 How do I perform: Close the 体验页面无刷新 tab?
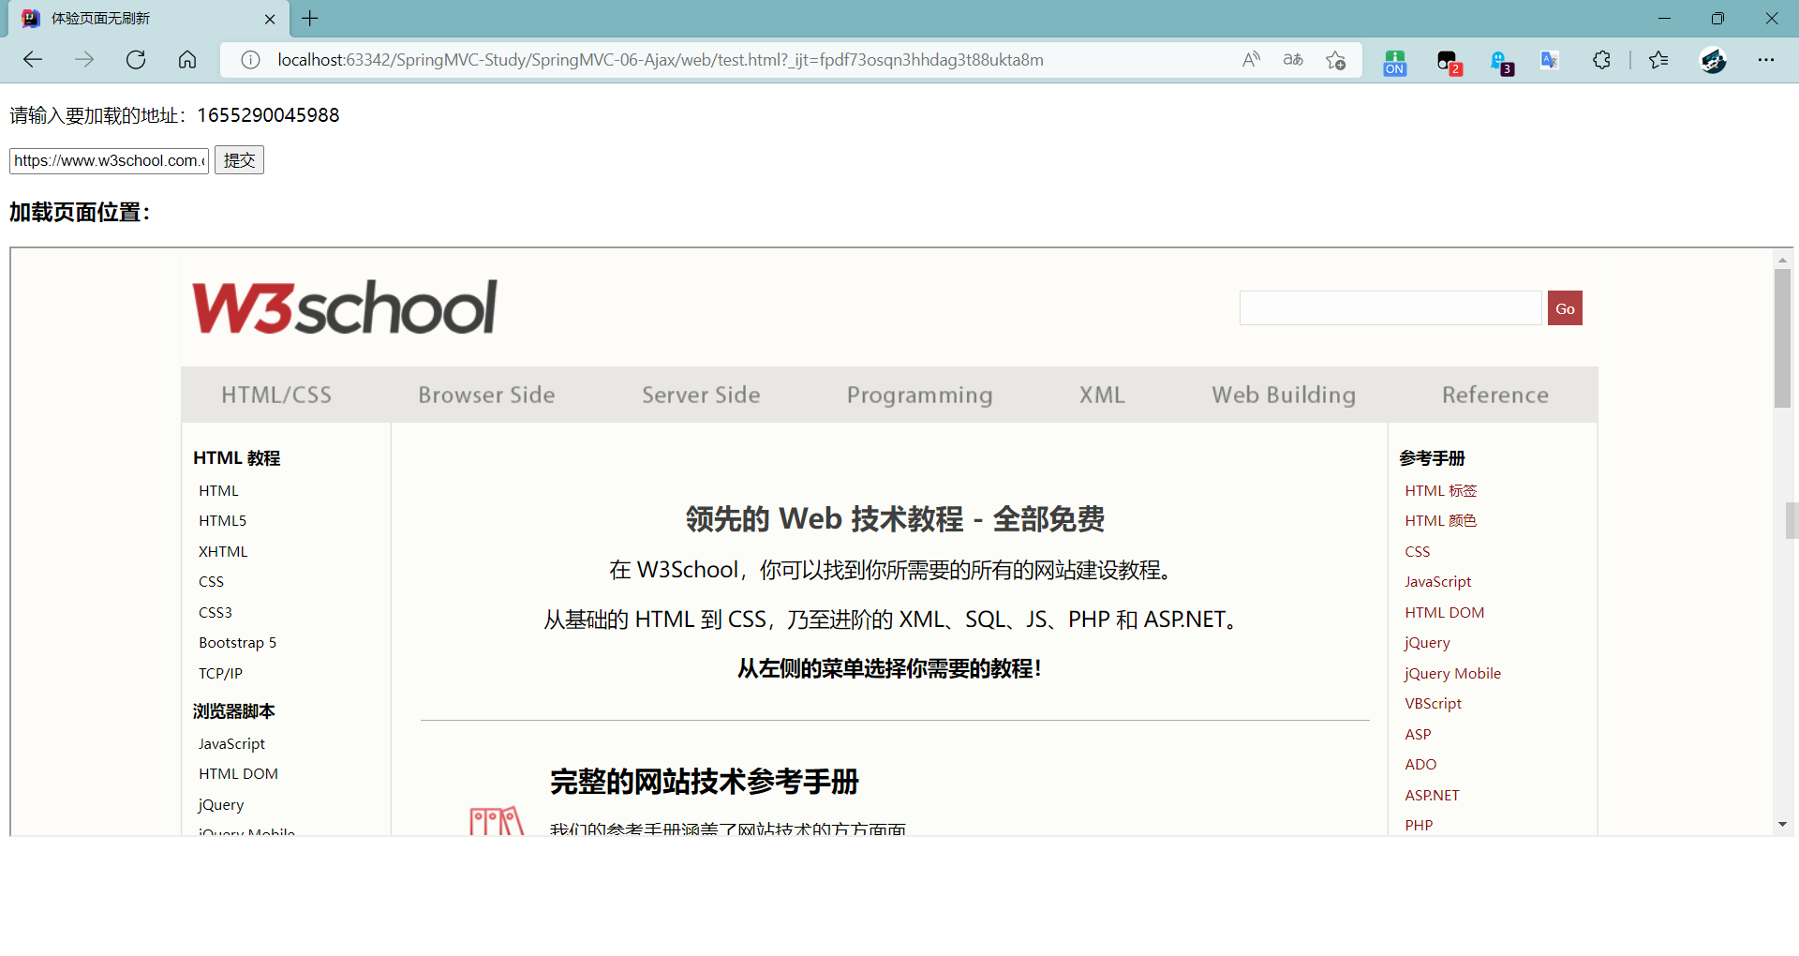[270, 19]
